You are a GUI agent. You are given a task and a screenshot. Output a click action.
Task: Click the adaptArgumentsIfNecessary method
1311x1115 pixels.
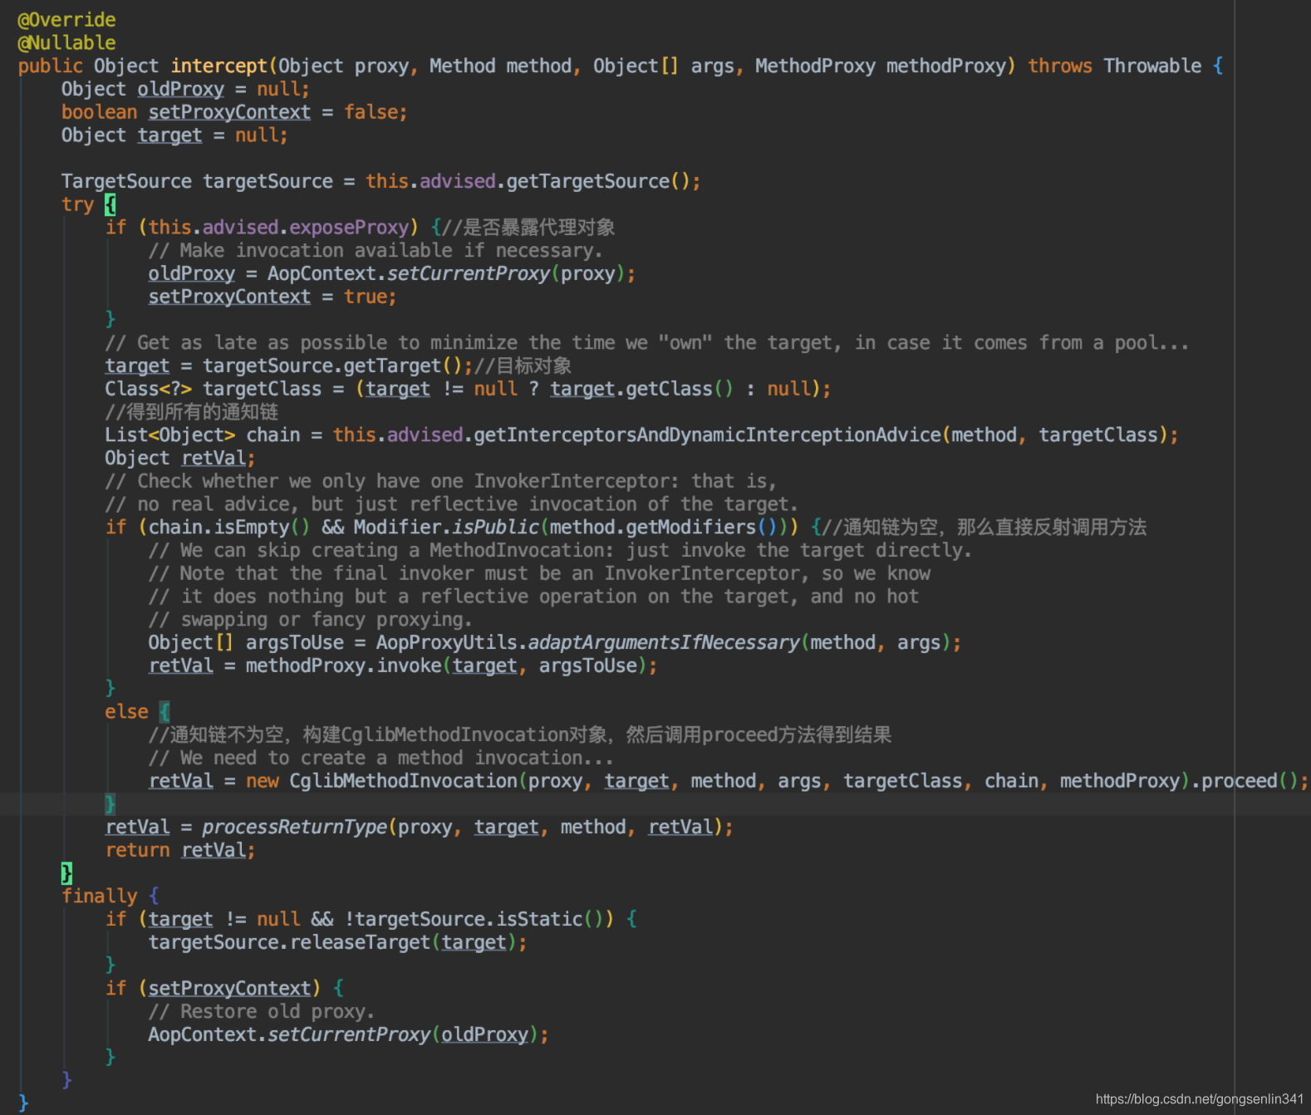664,642
